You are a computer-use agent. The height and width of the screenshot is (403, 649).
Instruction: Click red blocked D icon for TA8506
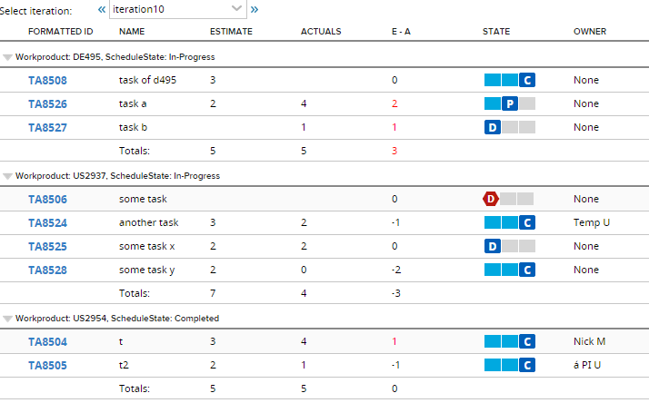(x=491, y=199)
